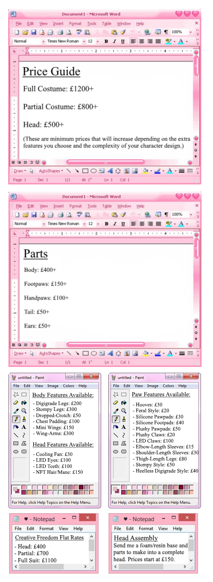
Task: Select Color picker in Body Features Paint window
Action: (16, 411)
